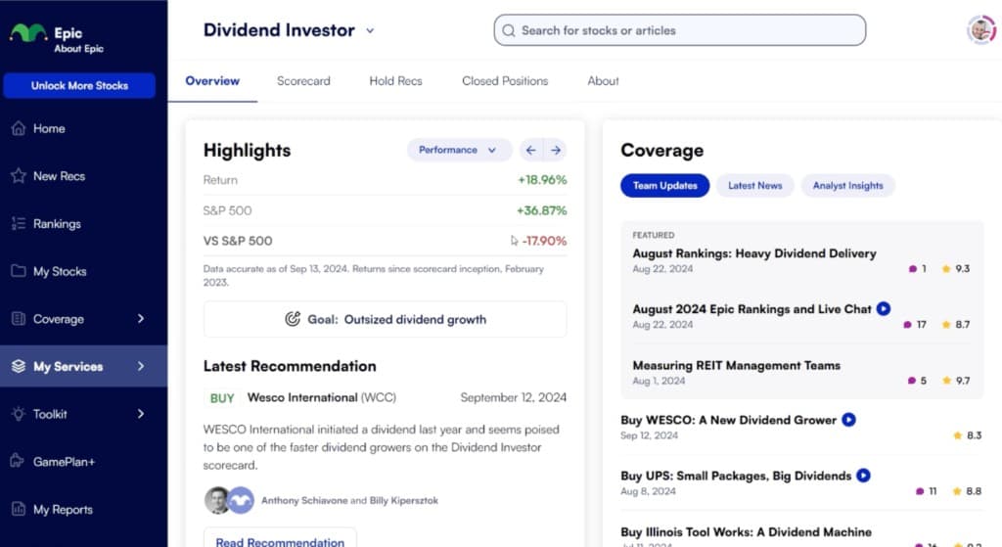Select the Latest News coverage filter
The height and width of the screenshot is (547, 1002).
coord(754,186)
